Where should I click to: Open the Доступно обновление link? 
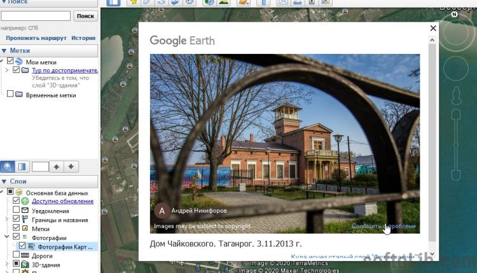[x=63, y=201]
